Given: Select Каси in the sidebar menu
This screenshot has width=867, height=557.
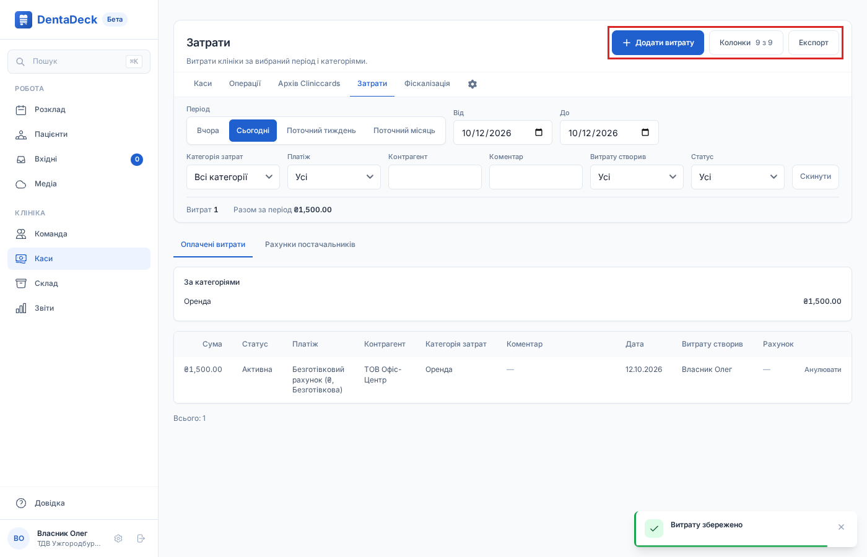Looking at the screenshot, I should [79, 259].
